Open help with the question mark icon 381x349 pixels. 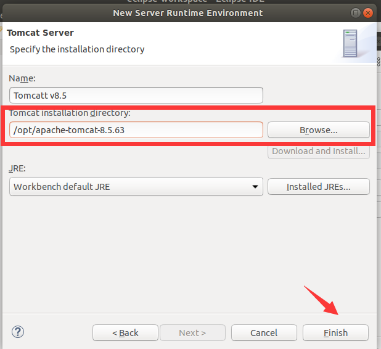pyautogui.click(x=18, y=332)
